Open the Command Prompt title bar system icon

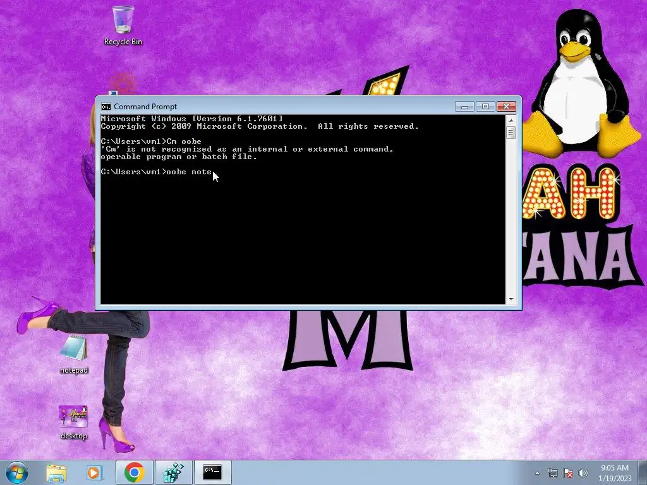click(x=106, y=107)
